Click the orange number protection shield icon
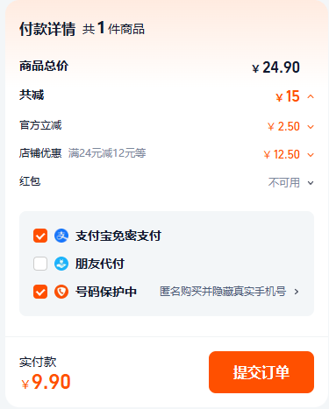 [61, 292]
